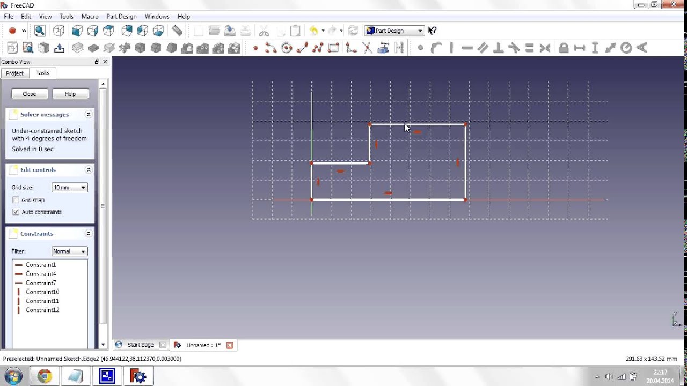
Task: Undock the Combo View panel
Action: [x=97, y=62]
